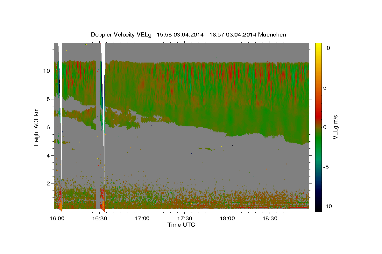Click the plot title 'Doppler Velocity VELg'
This screenshot has height=254, width=382.
click(122, 35)
